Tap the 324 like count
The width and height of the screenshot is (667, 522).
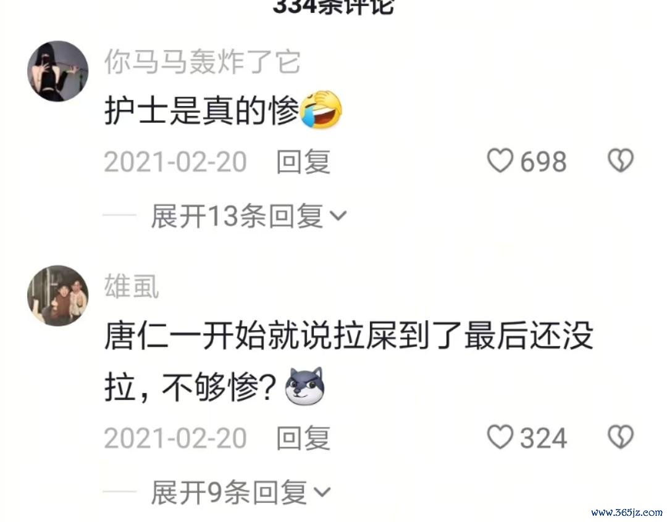pyautogui.click(x=543, y=438)
